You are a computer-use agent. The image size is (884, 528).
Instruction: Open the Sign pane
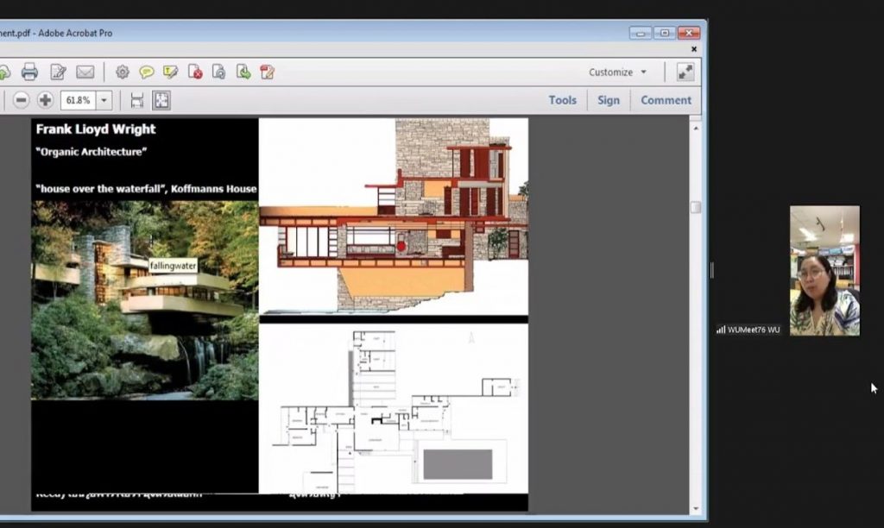609,100
